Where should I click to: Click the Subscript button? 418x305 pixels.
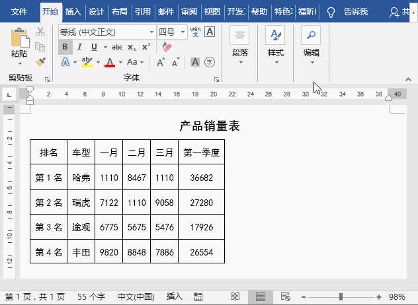point(132,47)
